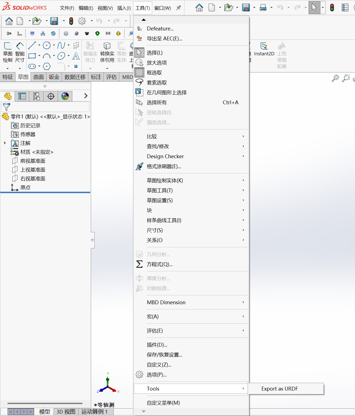Switch to the 评估 ribbon tab

coord(112,77)
